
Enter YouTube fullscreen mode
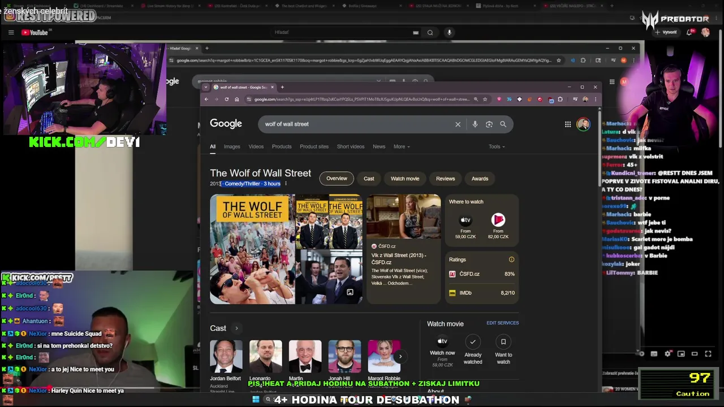[x=708, y=354]
